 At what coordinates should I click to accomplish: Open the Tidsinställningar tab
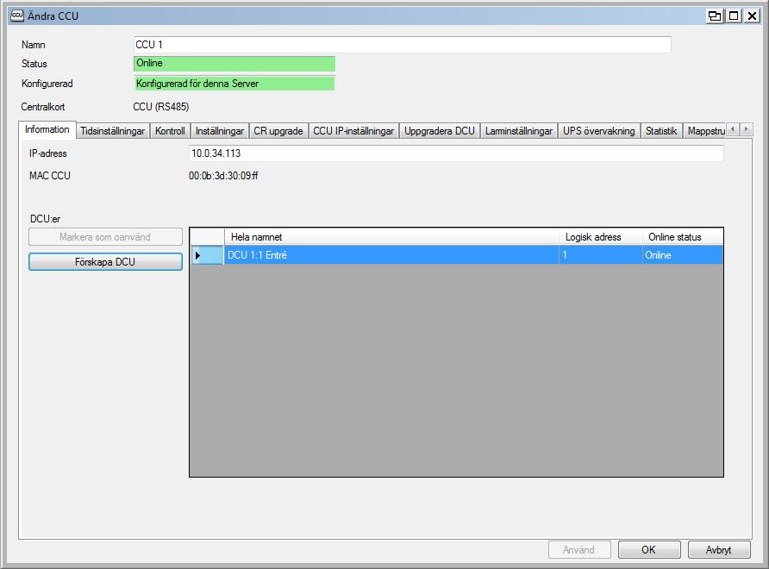pyautogui.click(x=113, y=131)
